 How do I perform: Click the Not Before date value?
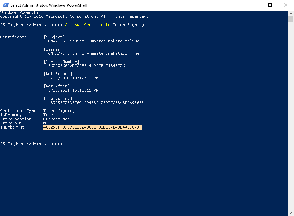click(73, 78)
